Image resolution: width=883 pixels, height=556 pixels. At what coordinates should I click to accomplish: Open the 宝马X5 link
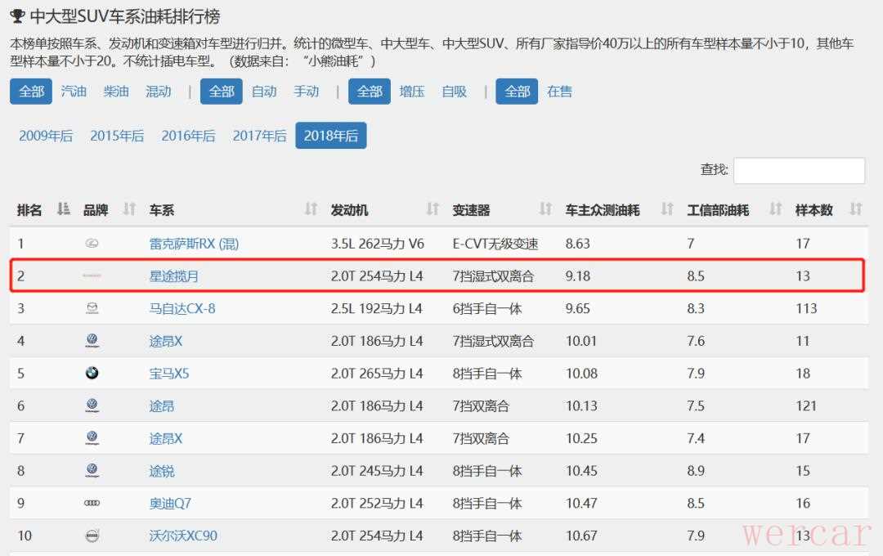(x=169, y=374)
